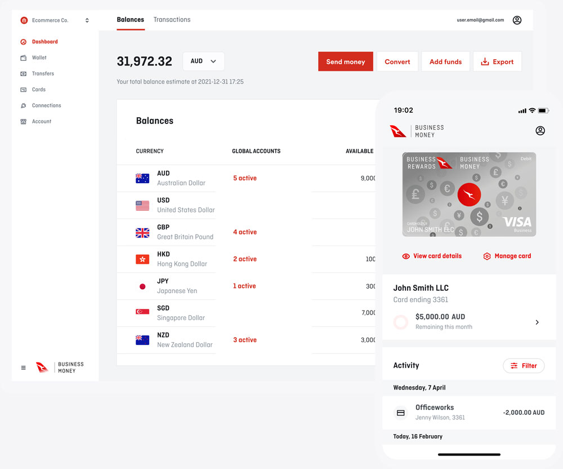Tap the Filter button in Activity
The image size is (563, 469).
524,366
